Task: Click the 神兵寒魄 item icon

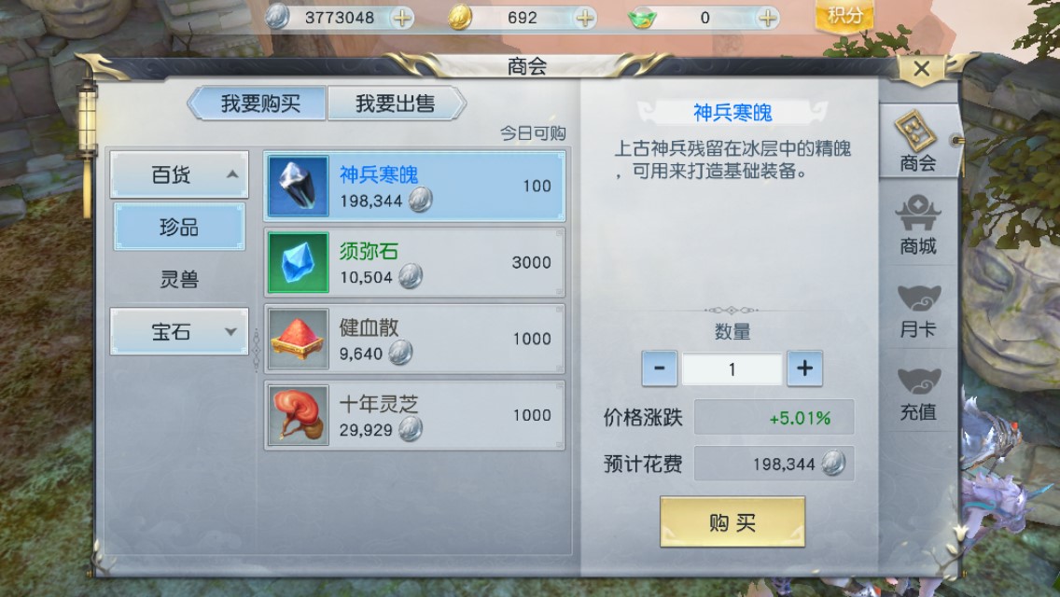Action: pyautogui.click(x=299, y=186)
